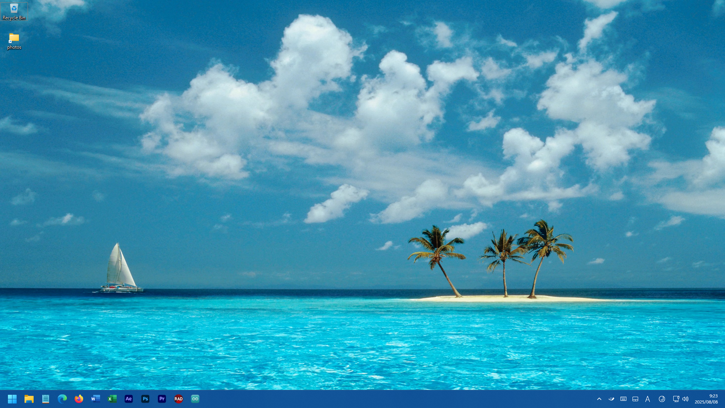Open the touch keyboard from the tray
Screen dimensions: 725x408
(x=623, y=399)
